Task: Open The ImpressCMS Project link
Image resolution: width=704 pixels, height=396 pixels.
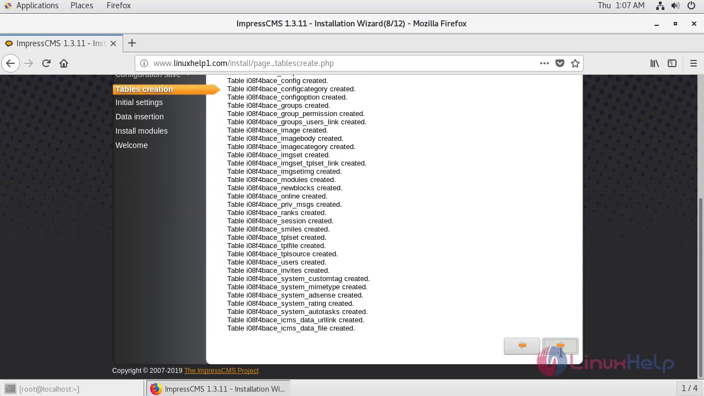Action: tap(221, 371)
